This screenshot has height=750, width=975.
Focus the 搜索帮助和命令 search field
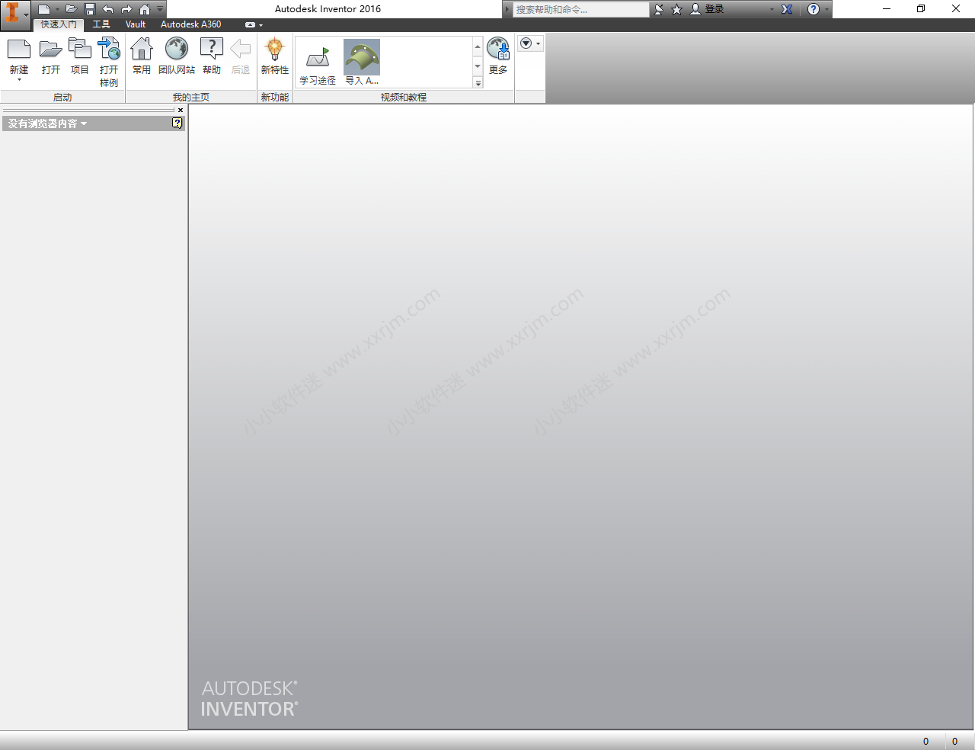point(580,9)
